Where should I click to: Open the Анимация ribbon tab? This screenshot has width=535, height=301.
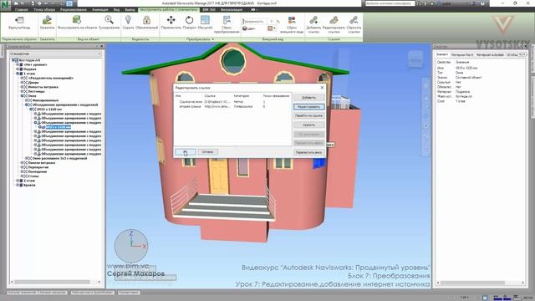100,9
